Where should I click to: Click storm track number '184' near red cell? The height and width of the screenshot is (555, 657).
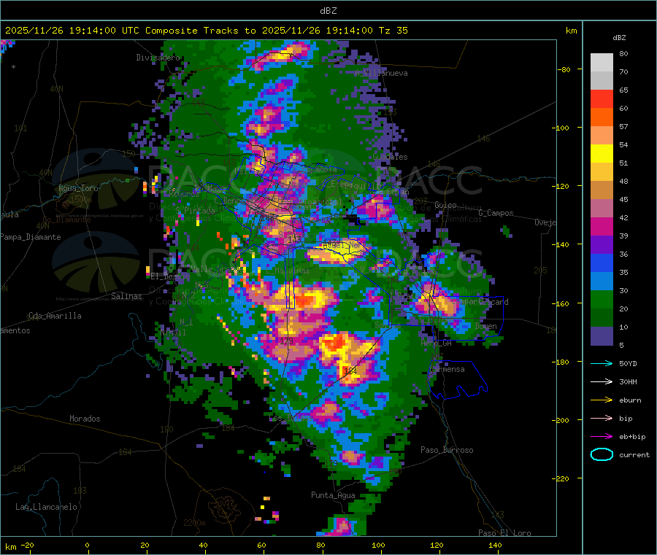coord(350,370)
